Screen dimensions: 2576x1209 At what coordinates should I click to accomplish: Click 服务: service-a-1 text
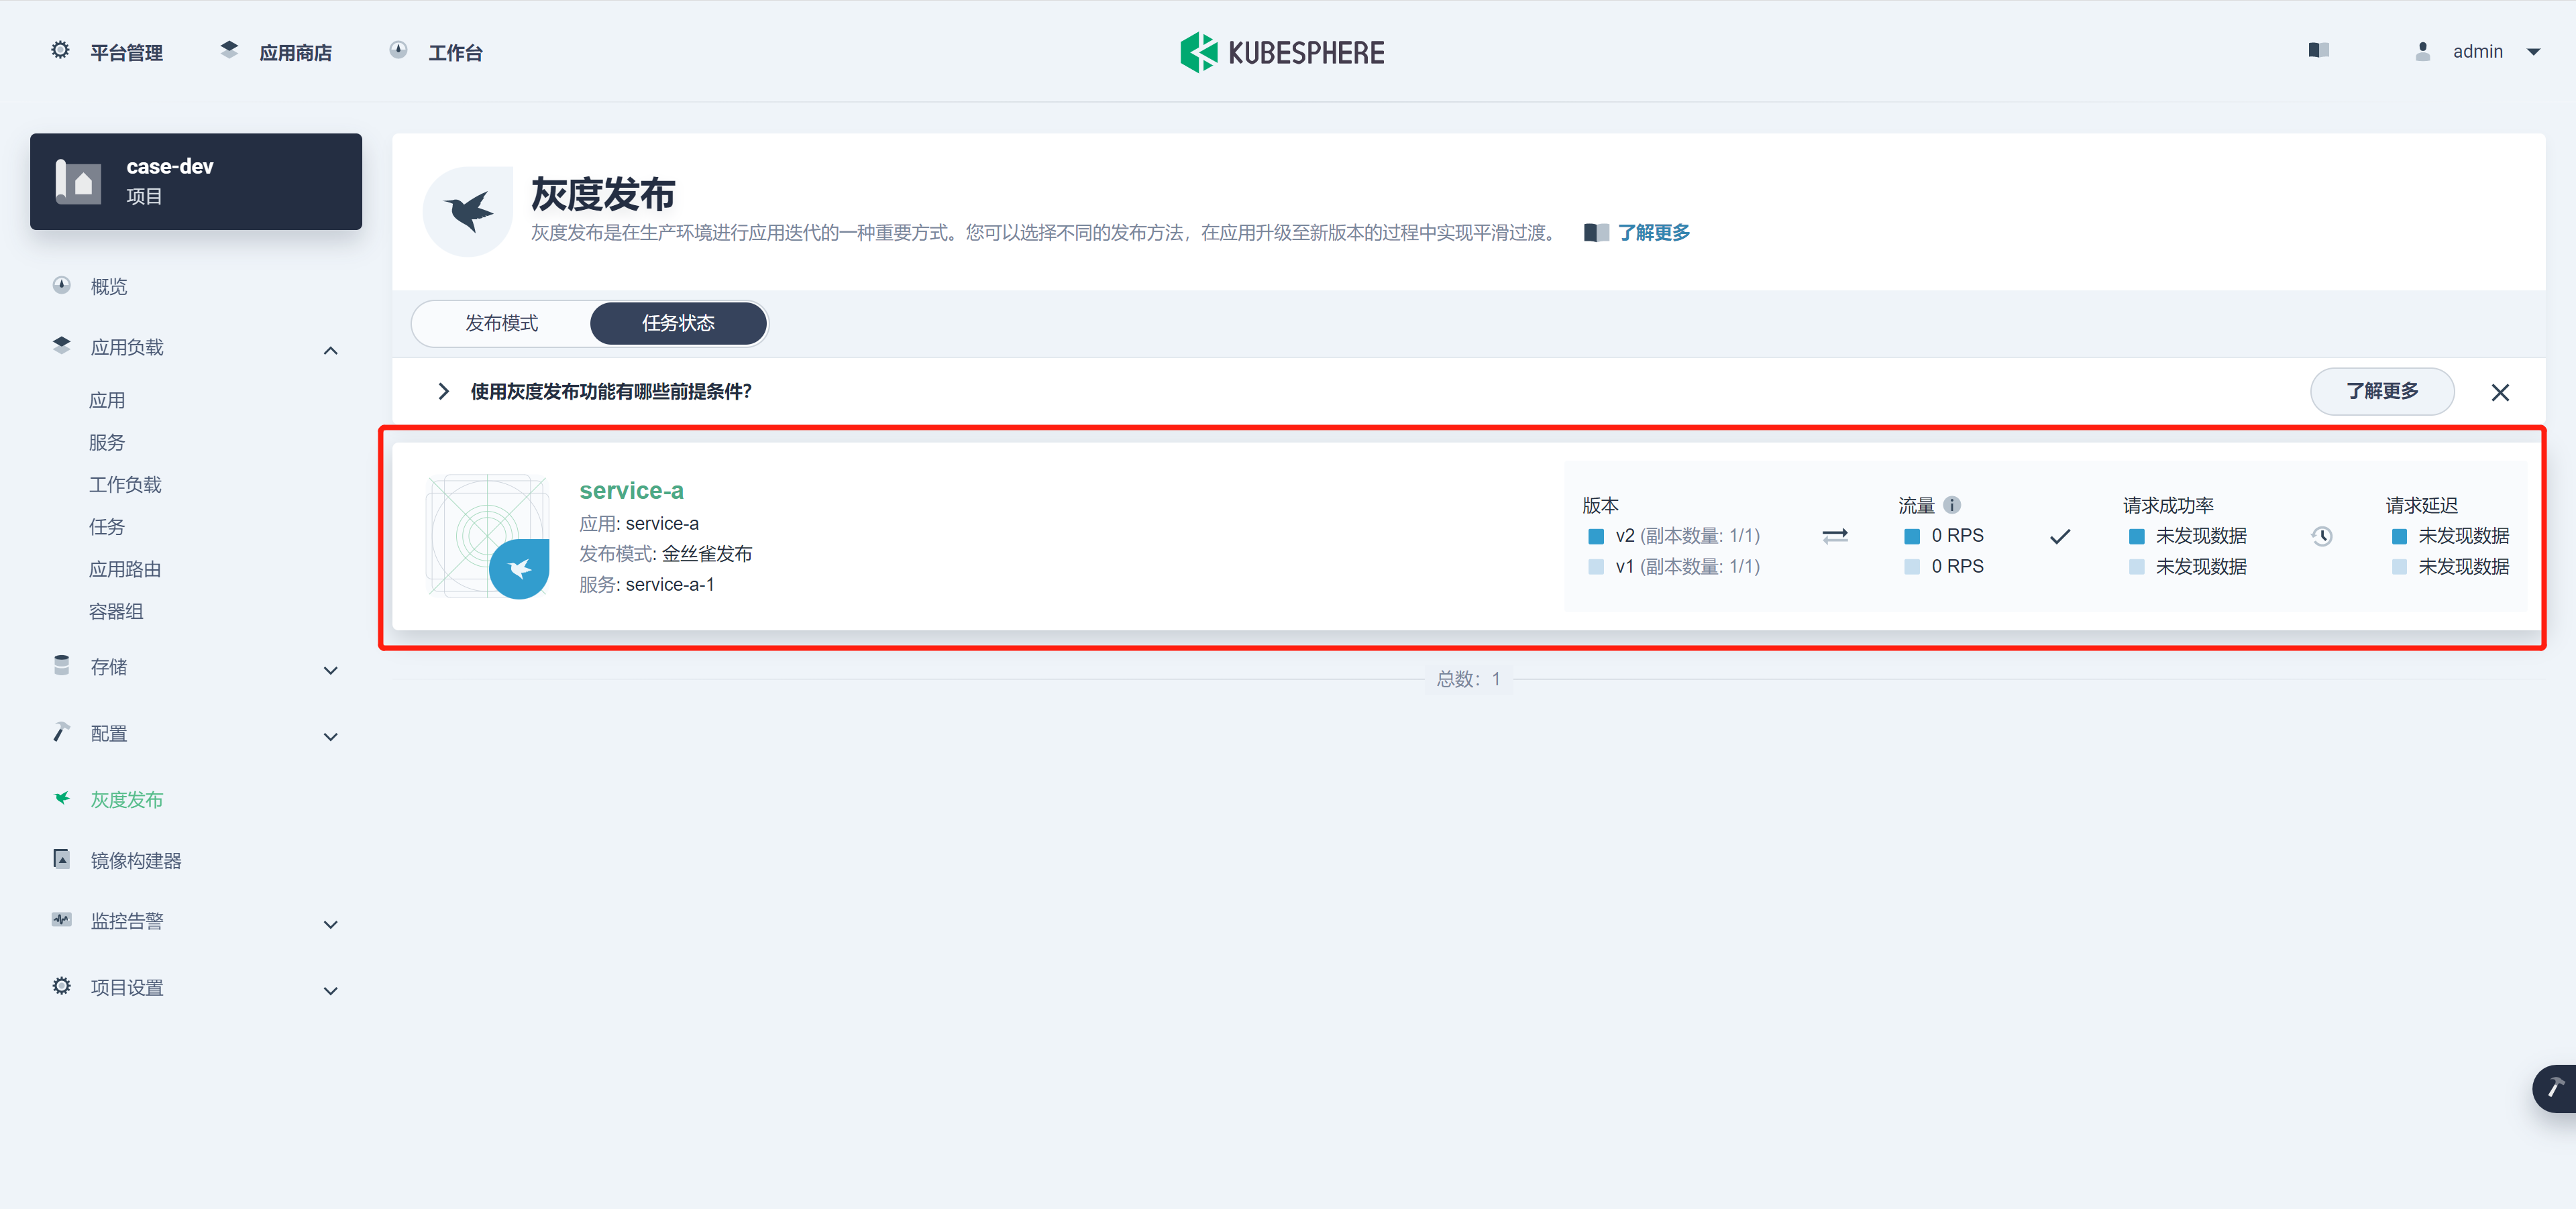point(647,585)
